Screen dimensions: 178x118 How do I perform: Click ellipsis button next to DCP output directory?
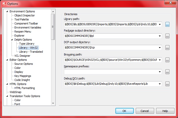pyautogui.click(x=168, y=48)
